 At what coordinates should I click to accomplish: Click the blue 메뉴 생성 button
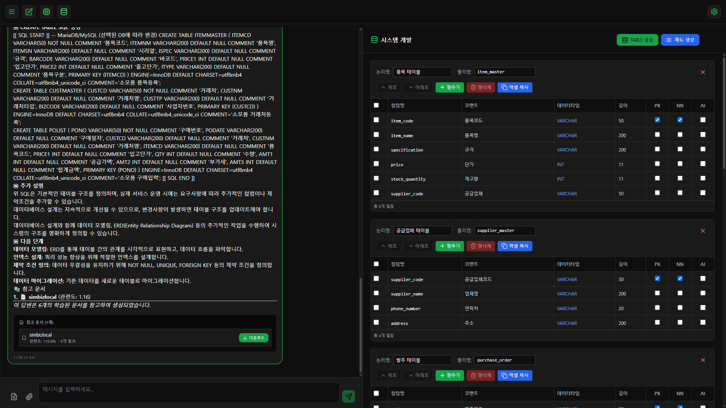pos(680,40)
